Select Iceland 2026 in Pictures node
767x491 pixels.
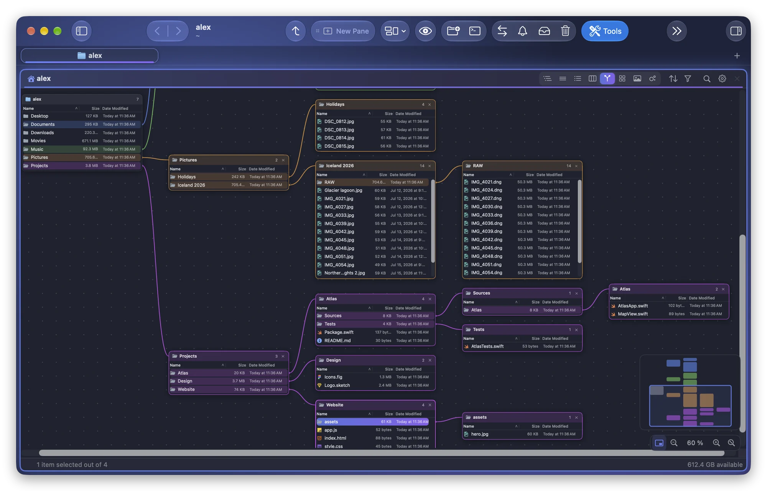[229, 185]
